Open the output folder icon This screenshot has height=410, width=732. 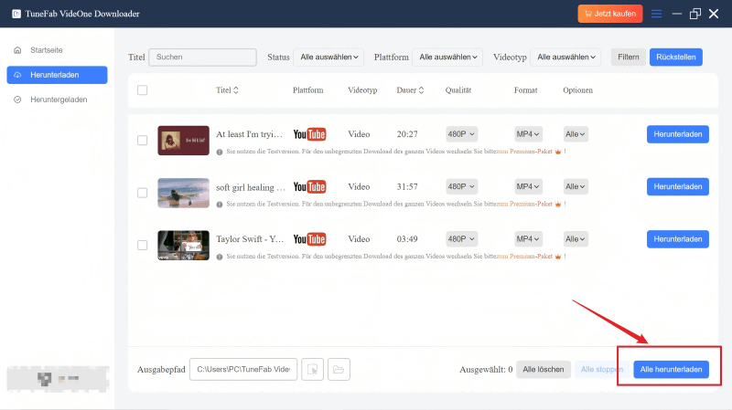338,369
